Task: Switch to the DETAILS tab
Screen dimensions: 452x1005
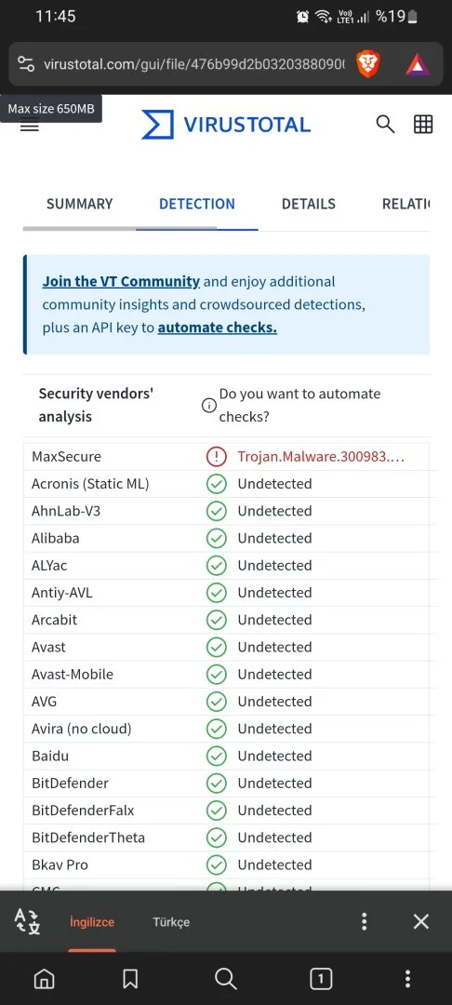Action: tap(309, 204)
